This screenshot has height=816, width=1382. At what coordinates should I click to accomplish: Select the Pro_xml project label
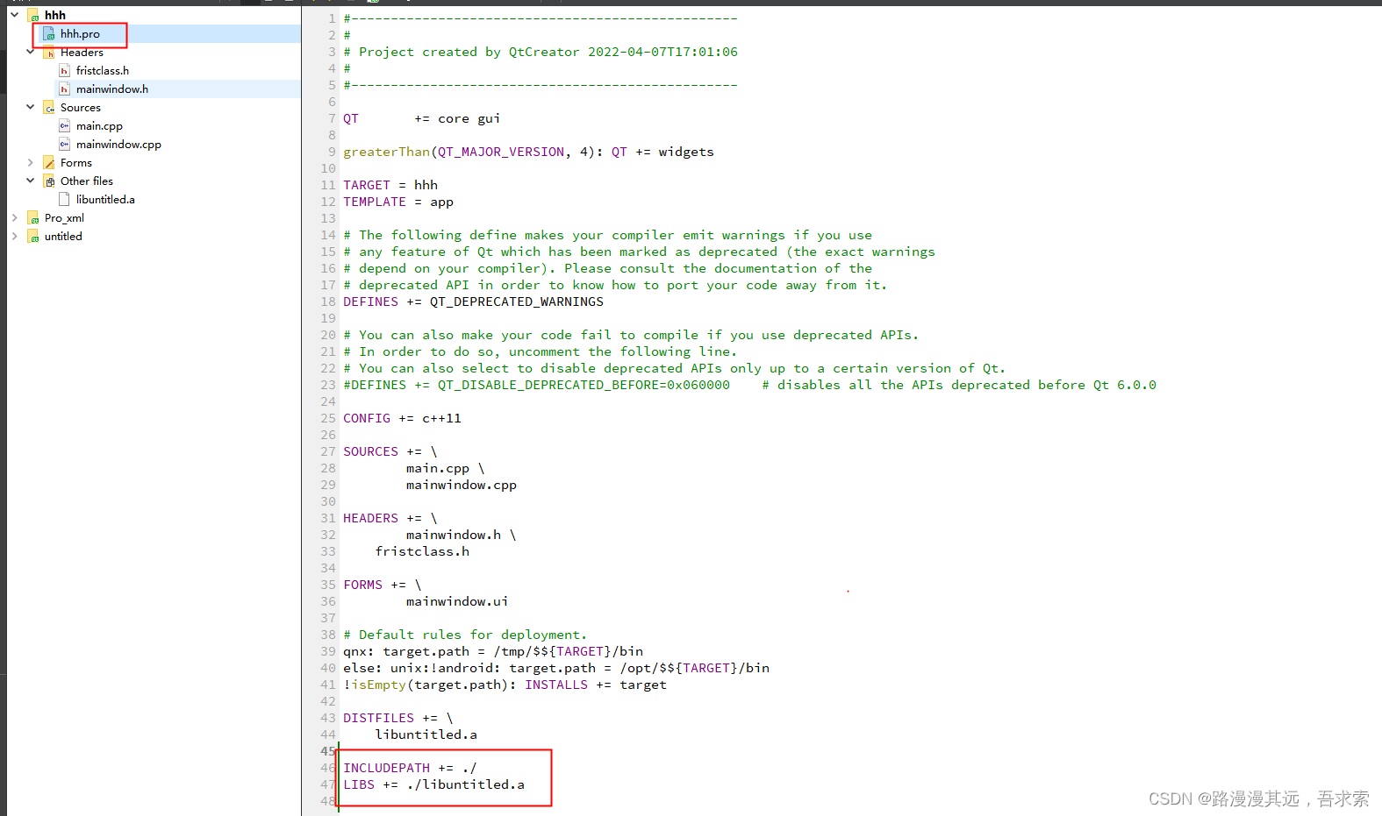[64, 217]
